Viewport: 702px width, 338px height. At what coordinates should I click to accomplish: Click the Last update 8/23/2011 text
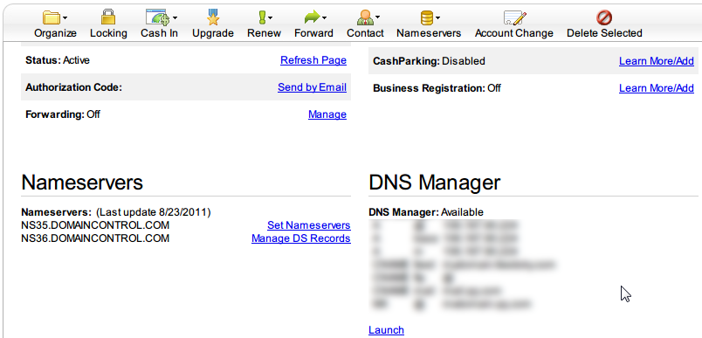click(x=153, y=211)
